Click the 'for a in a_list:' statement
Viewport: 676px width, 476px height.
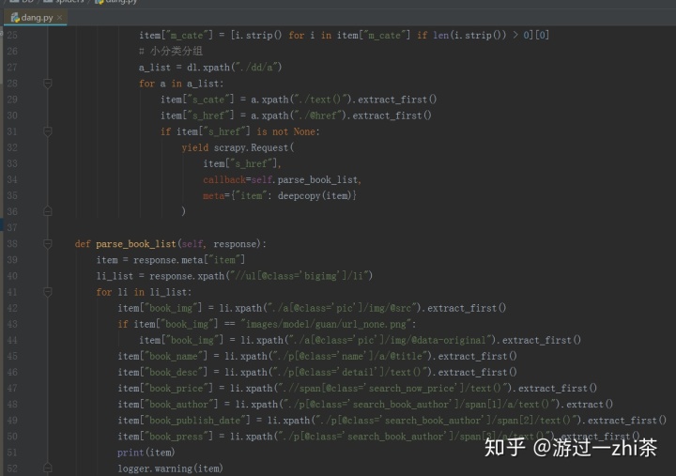(181, 84)
